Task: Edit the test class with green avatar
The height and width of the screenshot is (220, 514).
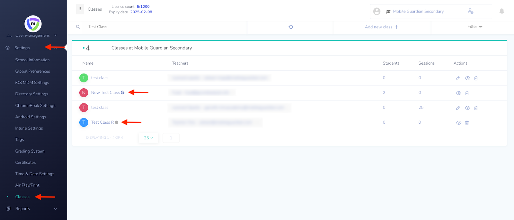Action: (x=458, y=78)
